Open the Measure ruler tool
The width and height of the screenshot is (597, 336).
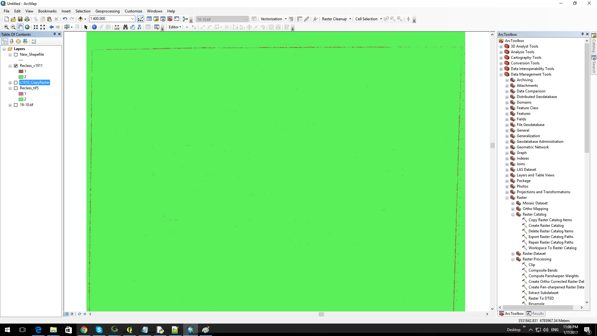point(117,27)
